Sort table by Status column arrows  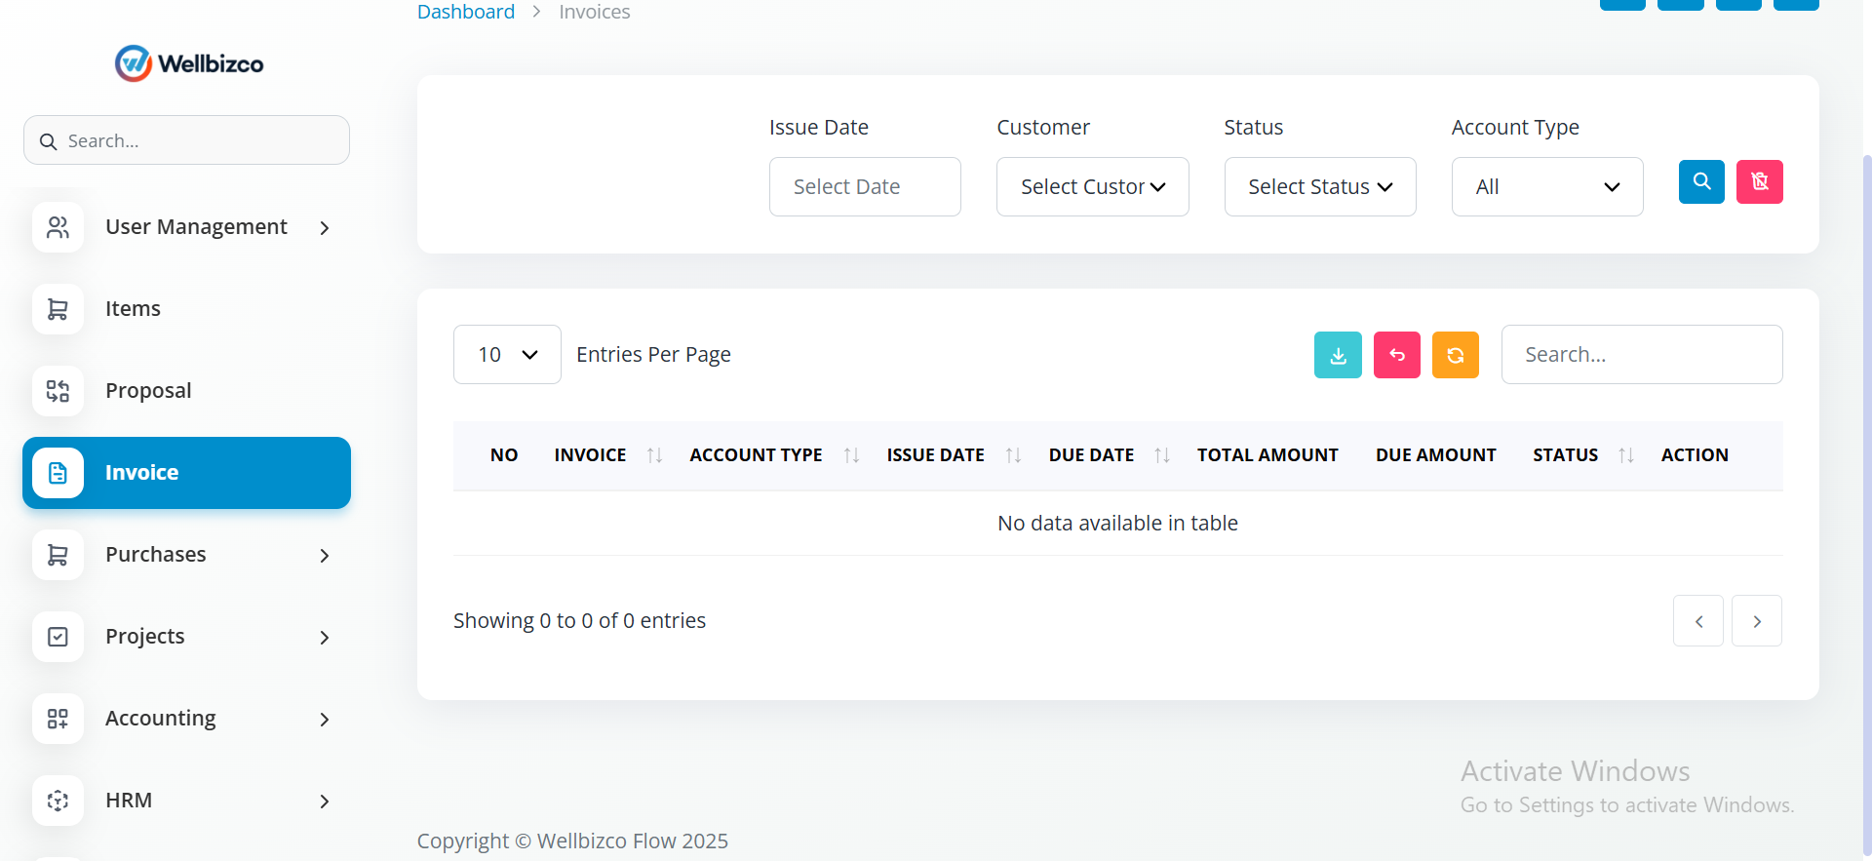1625,455
